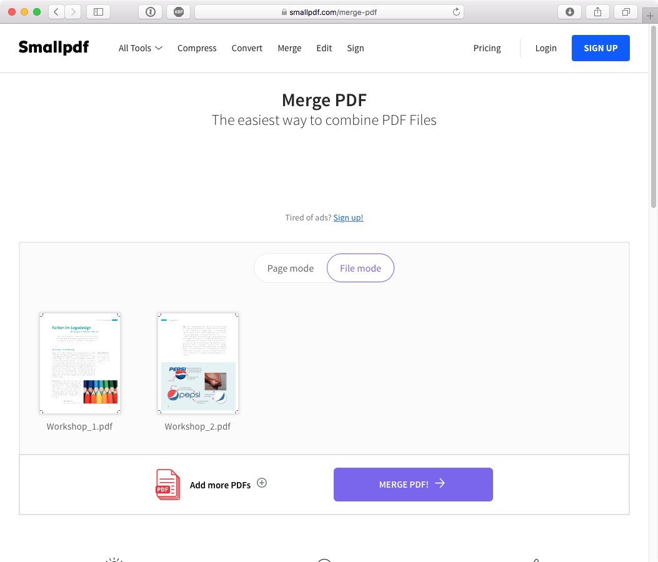Click the AdBlock extension icon
Screen dimensions: 658x562
click(178, 11)
